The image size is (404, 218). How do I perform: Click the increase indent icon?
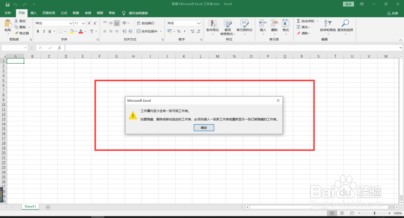point(130,31)
